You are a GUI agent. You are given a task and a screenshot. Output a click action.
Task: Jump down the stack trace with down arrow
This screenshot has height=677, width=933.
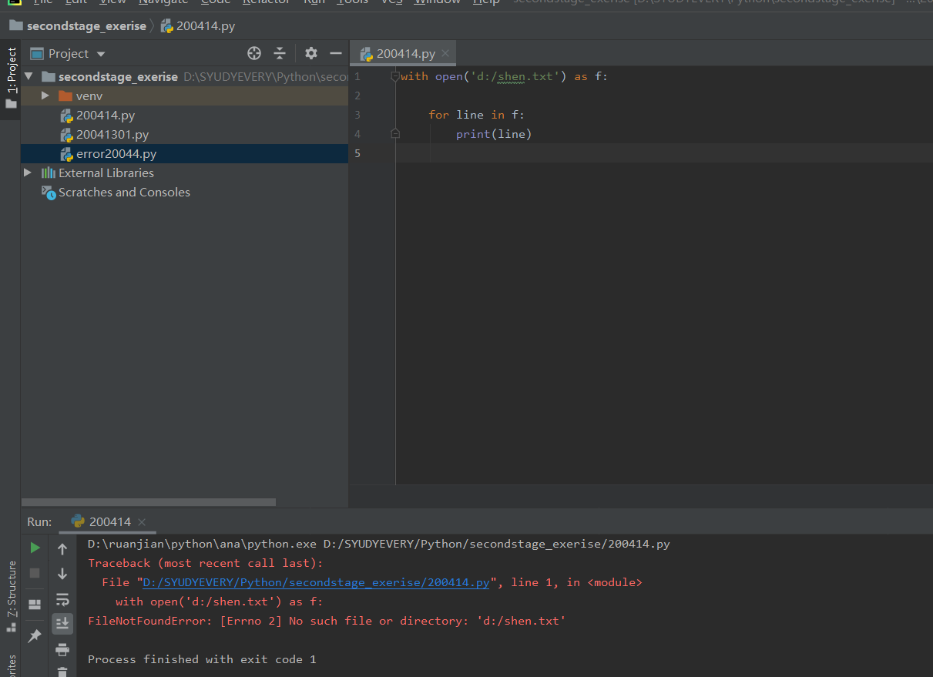tap(62, 574)
